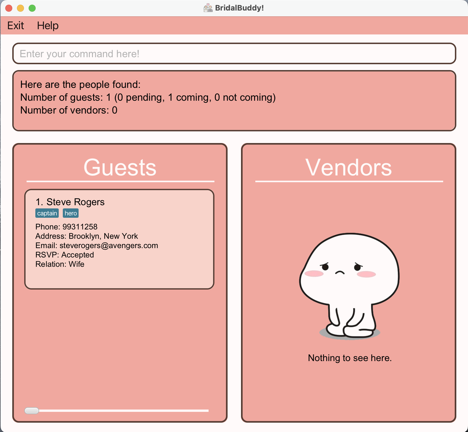Click the captain tag

tap(47, 213)
